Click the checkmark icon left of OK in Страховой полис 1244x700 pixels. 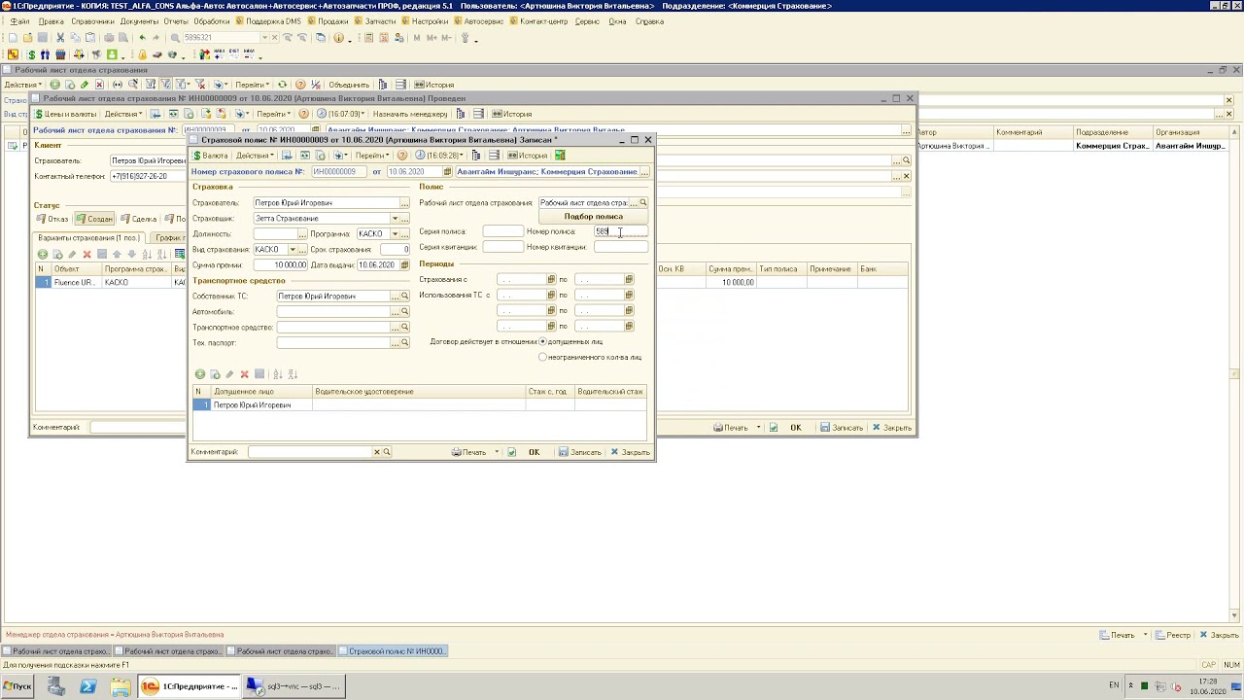tap(511, 452)
